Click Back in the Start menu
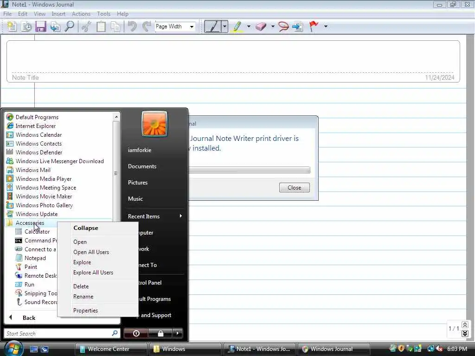This screenshot has width=475, height=356. pyautogui.click(x=29, y=318)
